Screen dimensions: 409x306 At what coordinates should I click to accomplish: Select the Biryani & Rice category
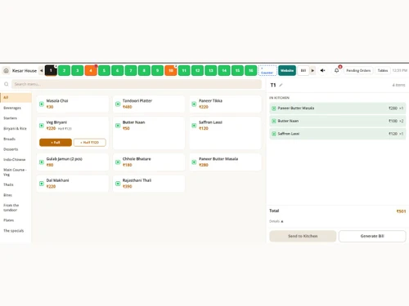[15, 128]
